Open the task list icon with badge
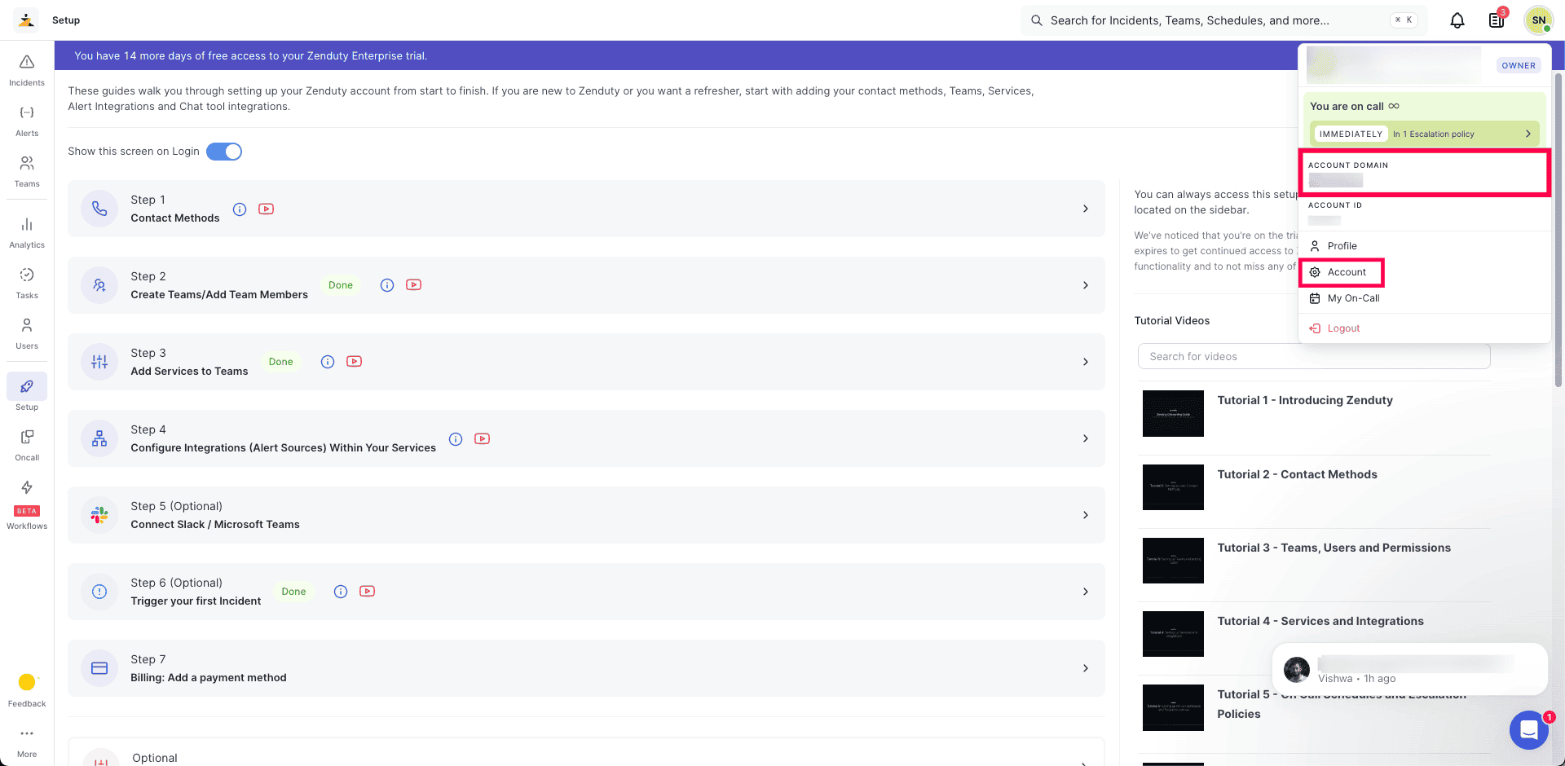The height and width of the screenshot is (766, 1565). click(x=1497, y=20)
